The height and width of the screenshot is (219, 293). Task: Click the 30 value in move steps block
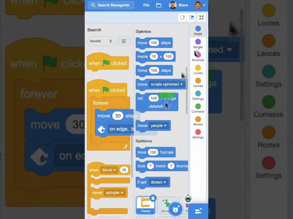118,116
